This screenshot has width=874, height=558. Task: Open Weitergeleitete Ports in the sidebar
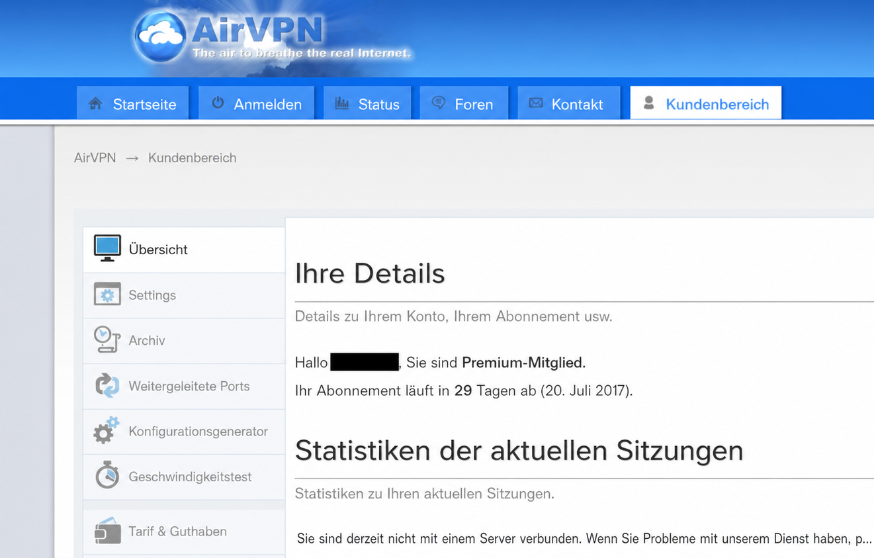coord(184,387)
